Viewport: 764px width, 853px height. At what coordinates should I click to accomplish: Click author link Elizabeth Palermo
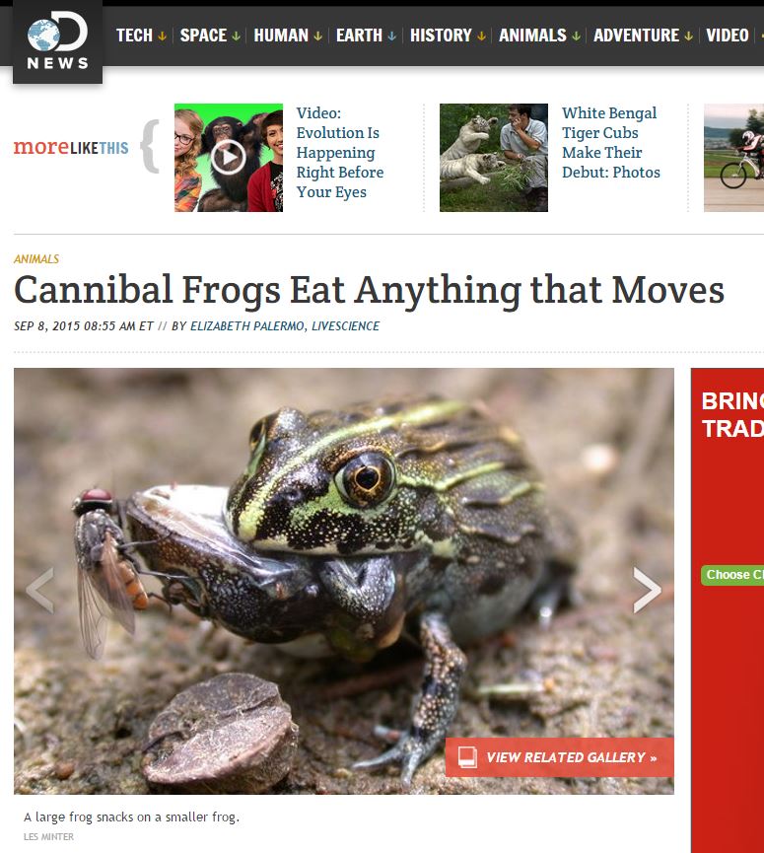(x=246, y=325)
